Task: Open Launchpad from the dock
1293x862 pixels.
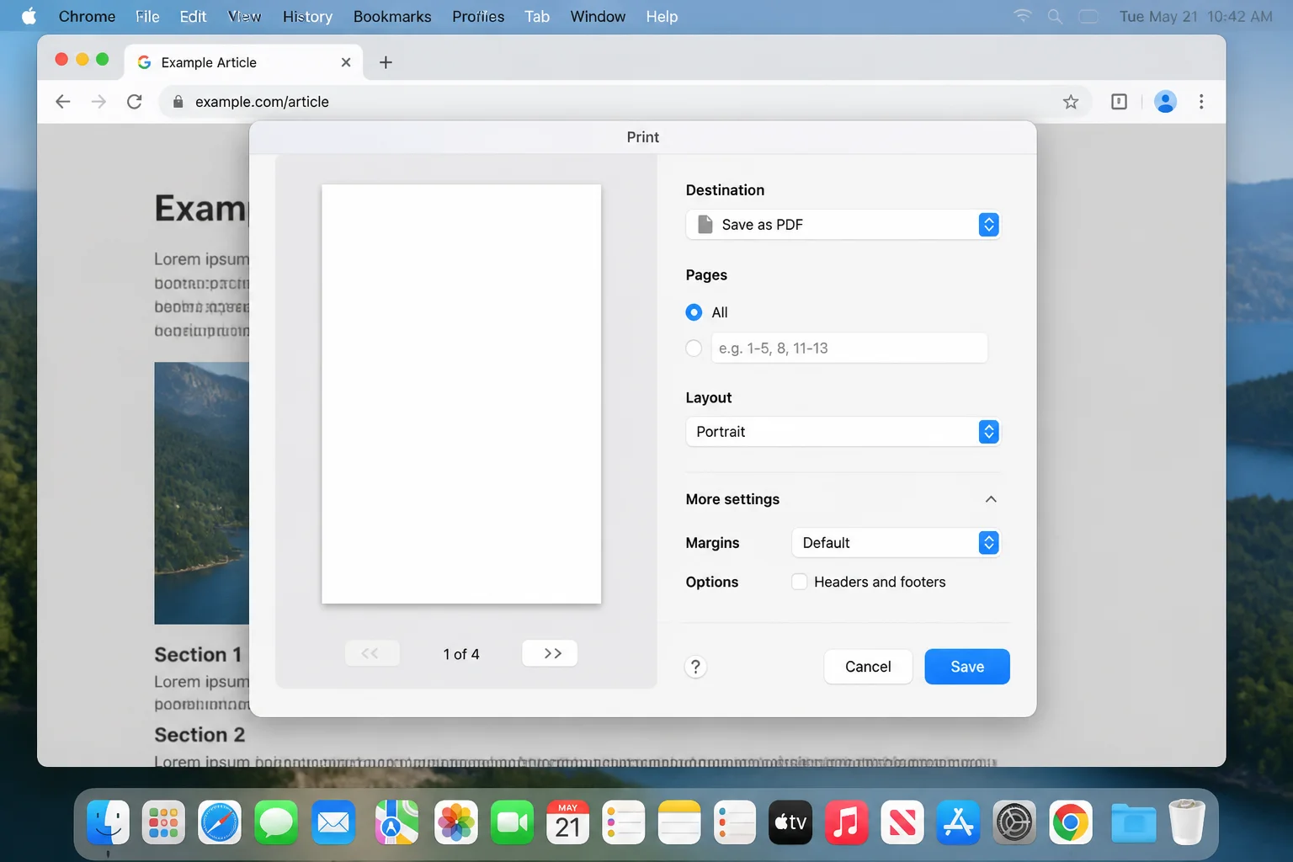Action: (x=164, y=822)
